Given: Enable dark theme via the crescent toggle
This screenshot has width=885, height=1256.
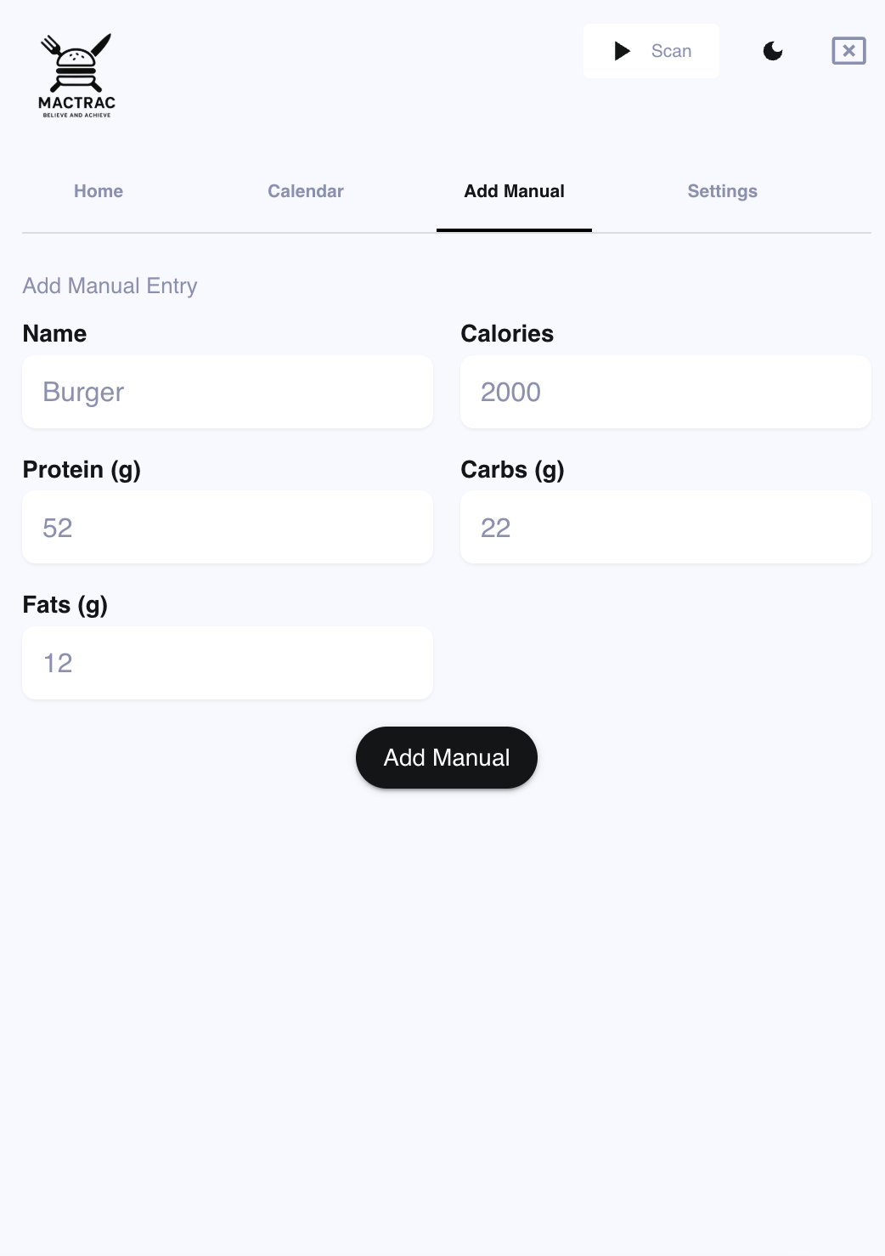Looking at the screenshot, I should [x=773, y=51].
